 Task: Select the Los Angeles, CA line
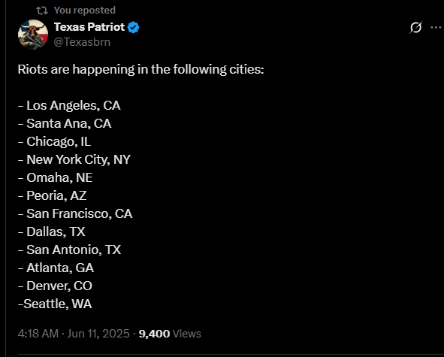[69, 105]
